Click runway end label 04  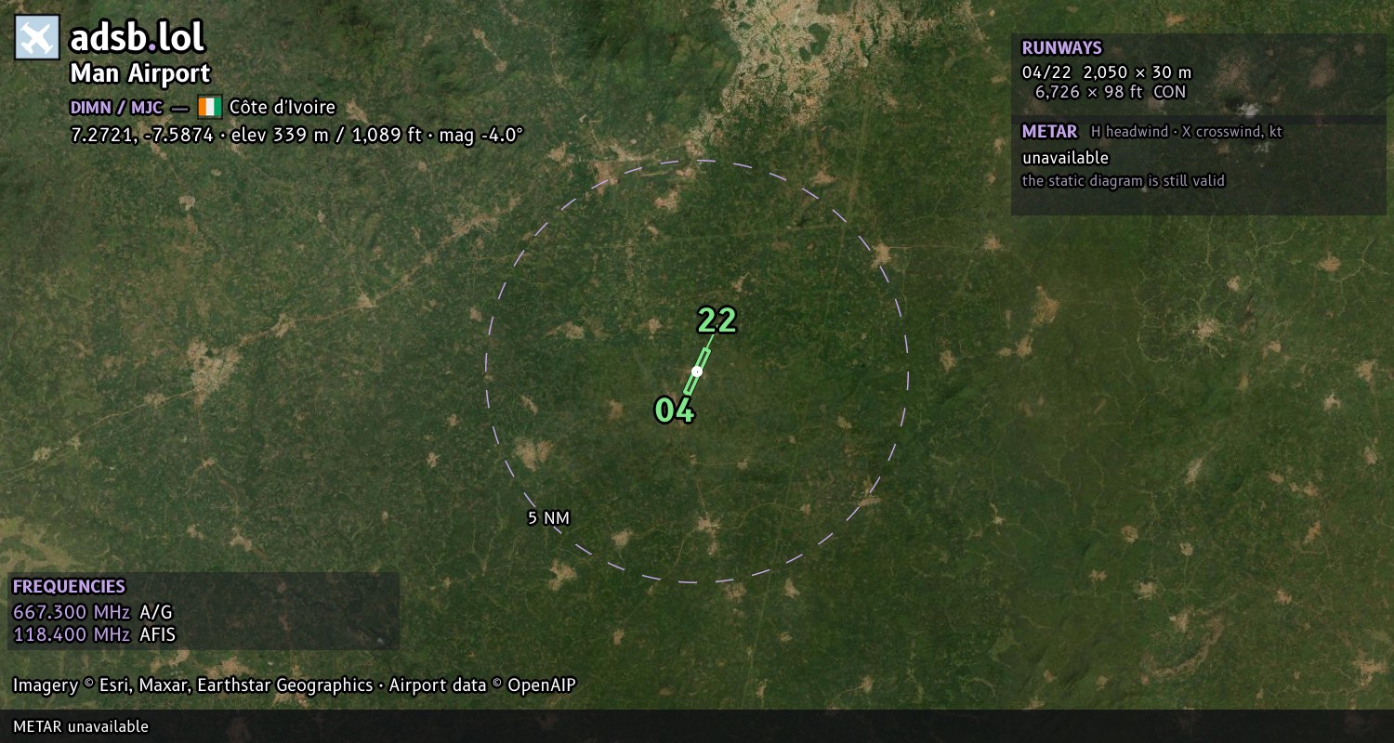pos(675,411)
